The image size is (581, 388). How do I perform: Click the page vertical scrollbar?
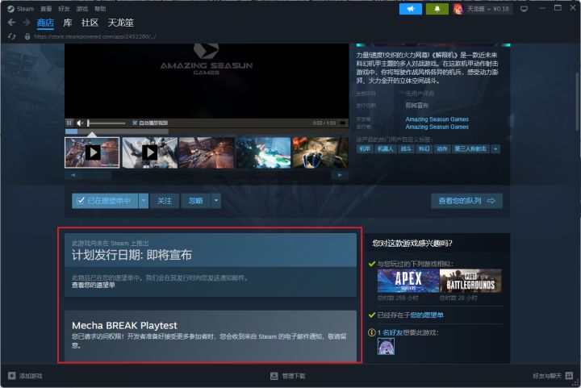[577, 102]
